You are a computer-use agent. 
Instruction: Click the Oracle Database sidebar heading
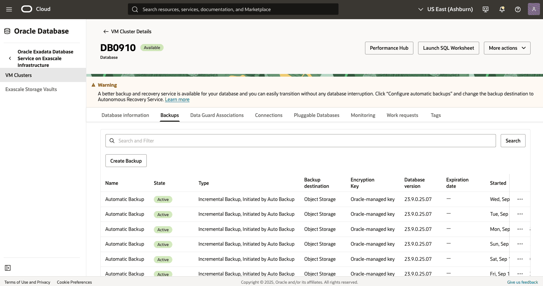pyautogui.click(x=41, y=31)
